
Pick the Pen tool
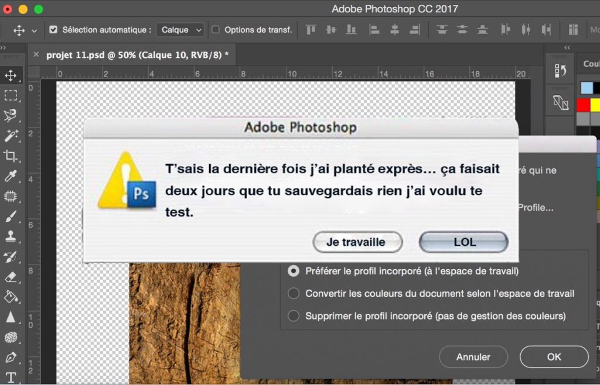point(11,357)
